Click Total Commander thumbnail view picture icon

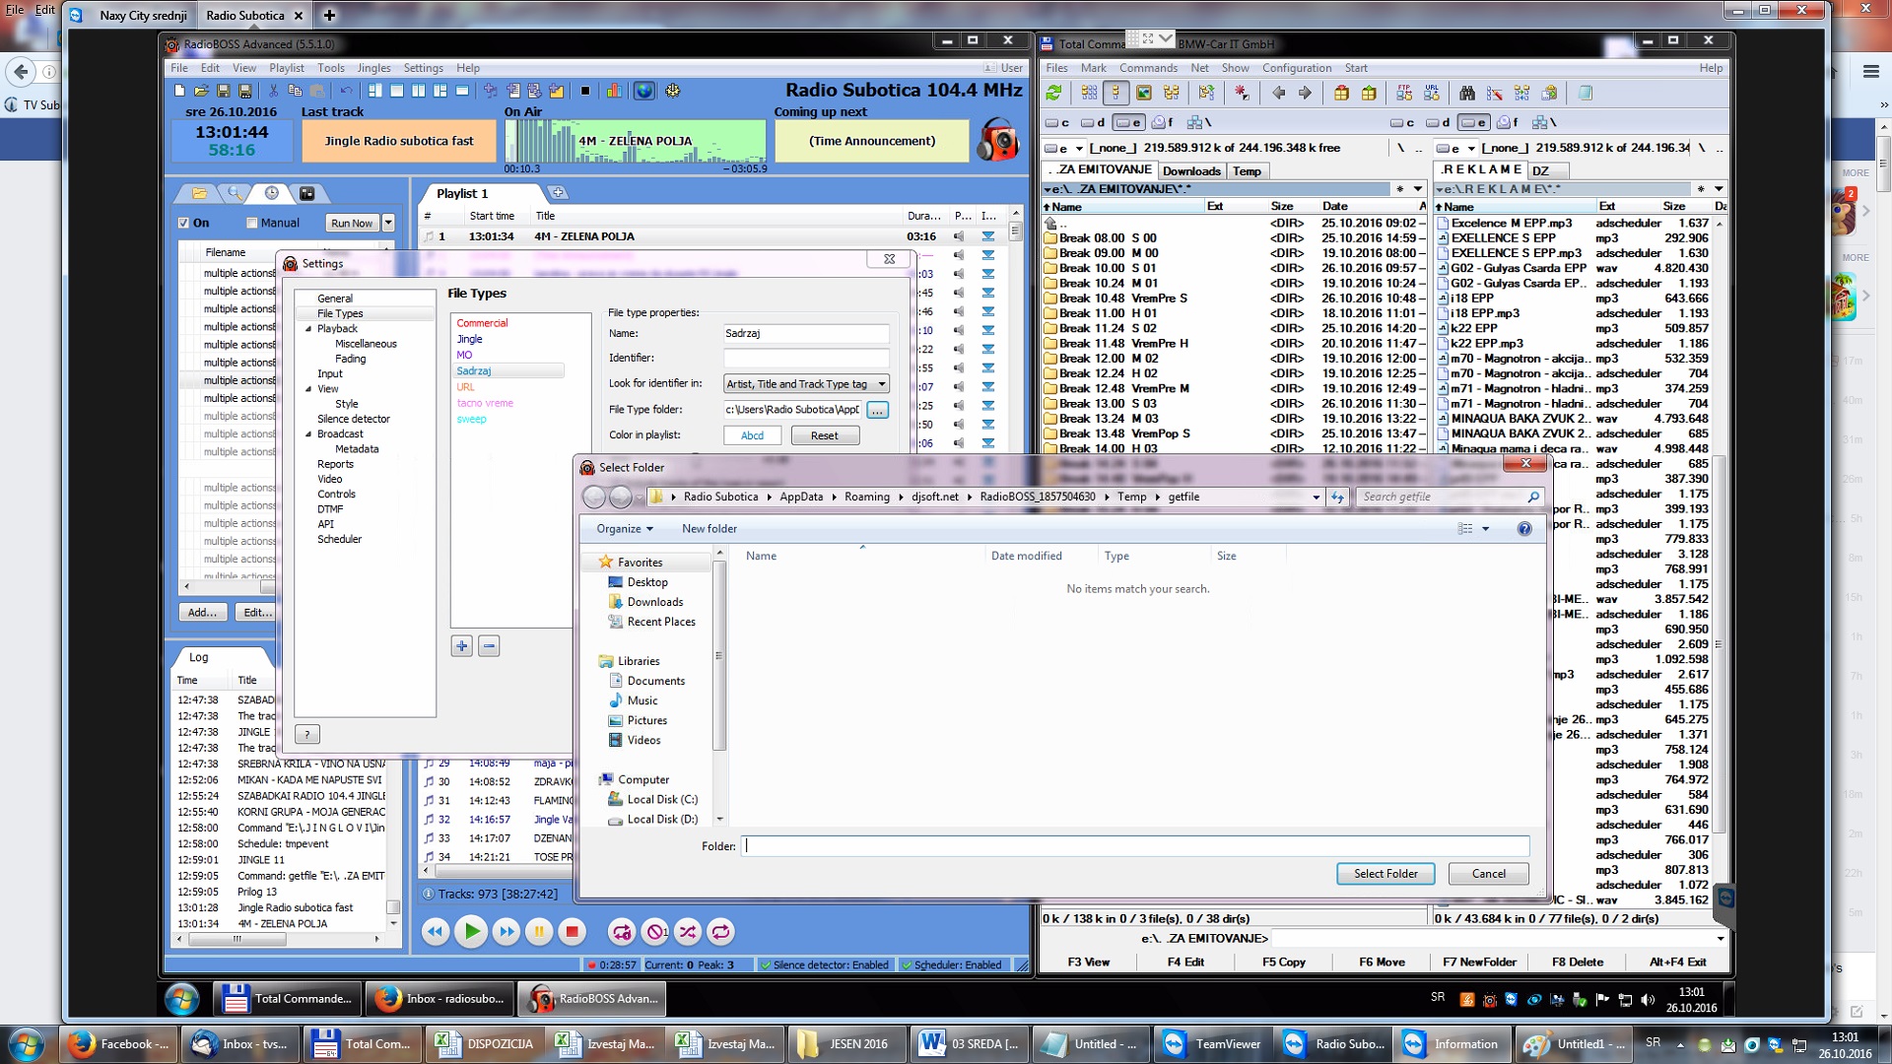(1144, 93)
